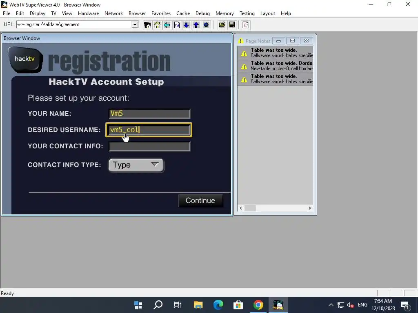Click the Your Name input field
The width and height of the screenshot is (418, 313).
[x=149, y=114]
